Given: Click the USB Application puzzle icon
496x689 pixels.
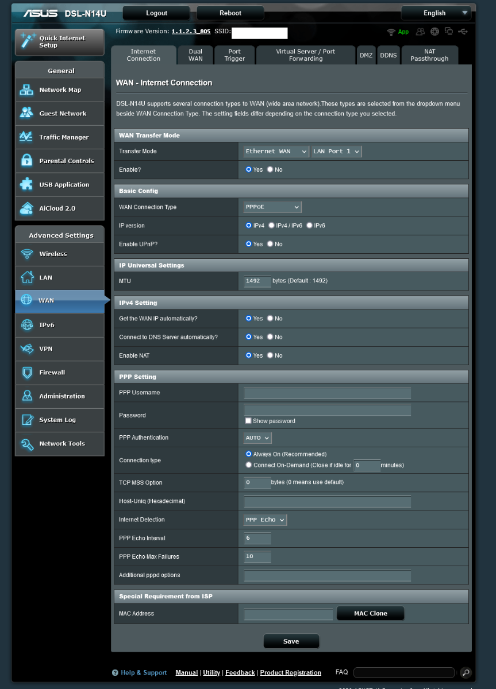Looking at the screenshot, I should (26, 184).
